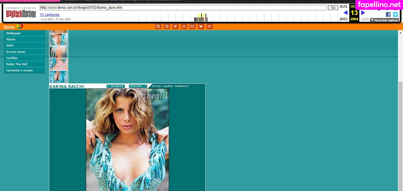
Task: Click the Wayback Machine URL input field
Action: [183, 8]
